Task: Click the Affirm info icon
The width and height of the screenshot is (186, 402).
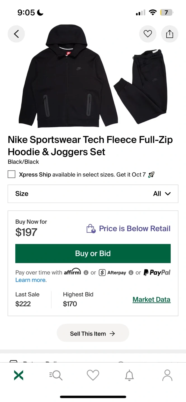Action: [86, 273]
